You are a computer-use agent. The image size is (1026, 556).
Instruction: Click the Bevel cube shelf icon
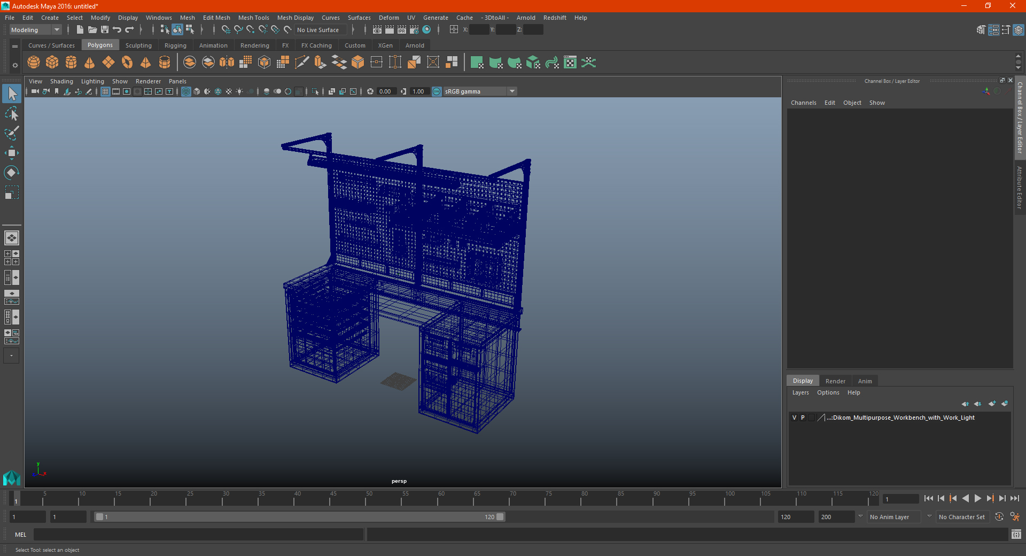point(357,63)
